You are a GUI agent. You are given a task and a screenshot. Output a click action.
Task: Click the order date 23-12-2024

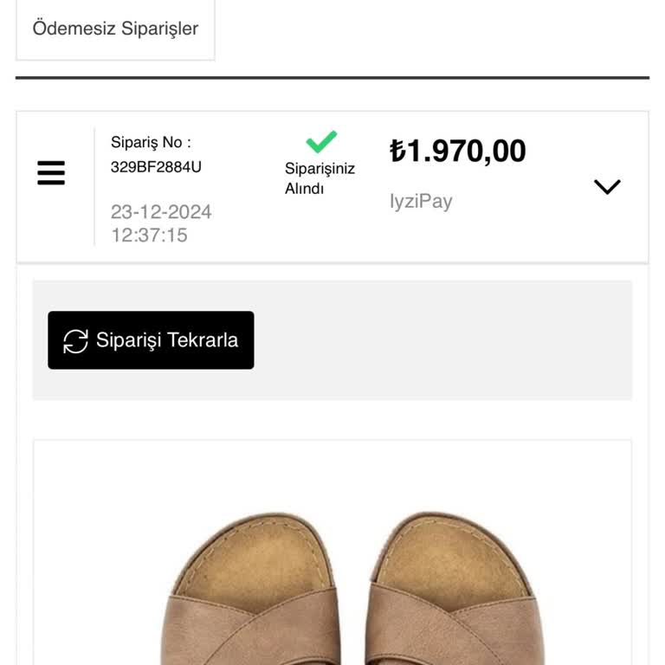[161, 212]
